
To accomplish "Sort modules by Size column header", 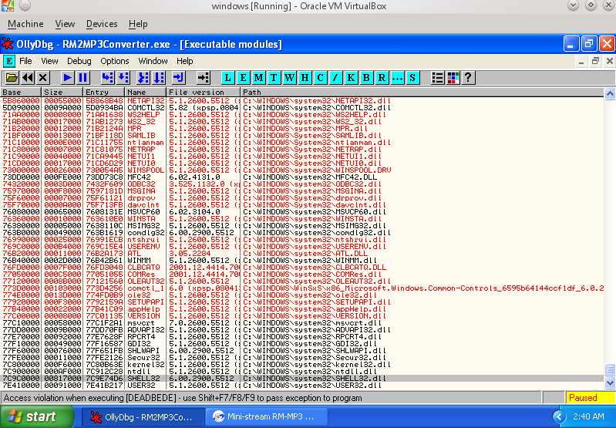I will point(62,93).
